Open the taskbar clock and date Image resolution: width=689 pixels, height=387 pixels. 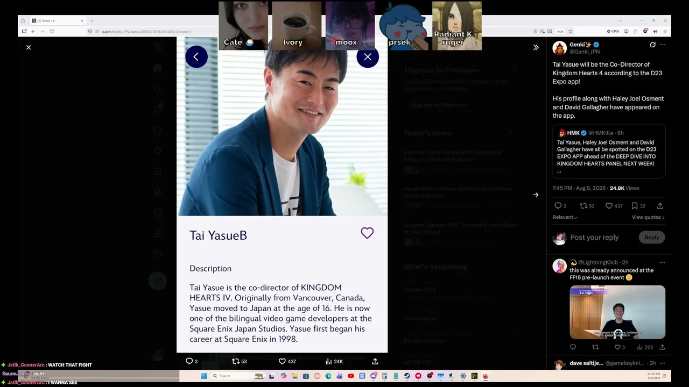(653, 376)
